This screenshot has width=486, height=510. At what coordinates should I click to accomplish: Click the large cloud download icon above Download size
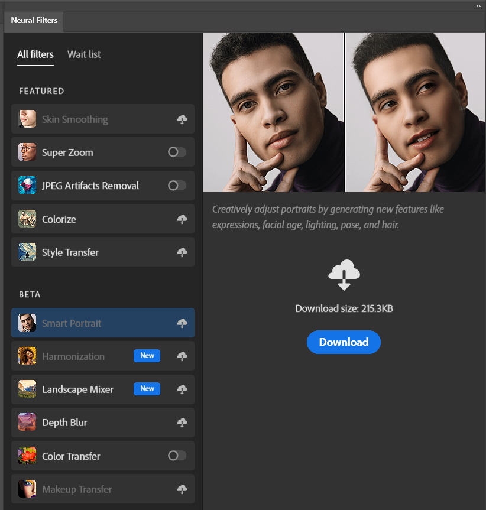344,275
